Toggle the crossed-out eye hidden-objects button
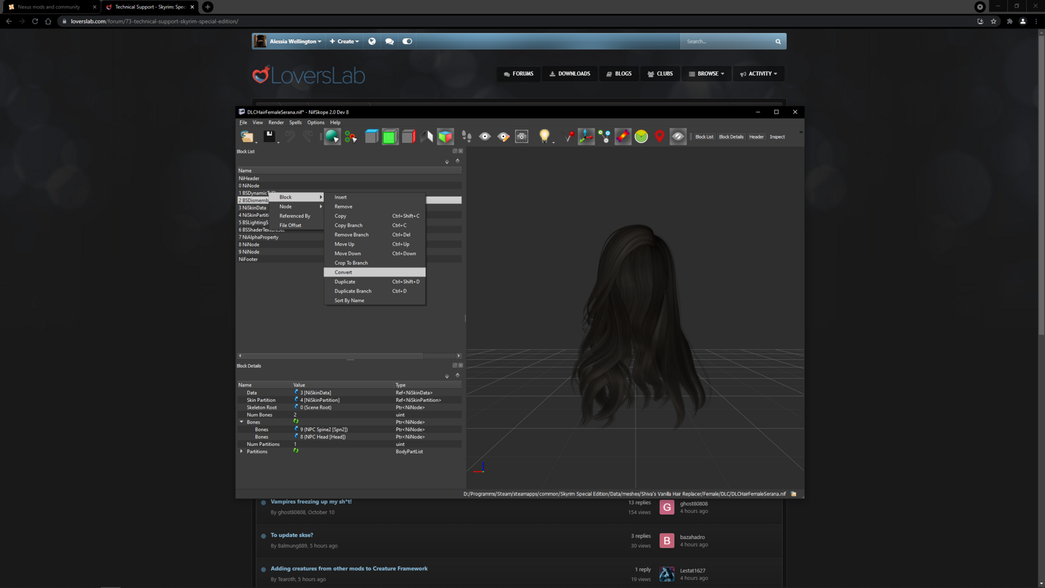The image size is (1045, 588). [x=678, y=137]
